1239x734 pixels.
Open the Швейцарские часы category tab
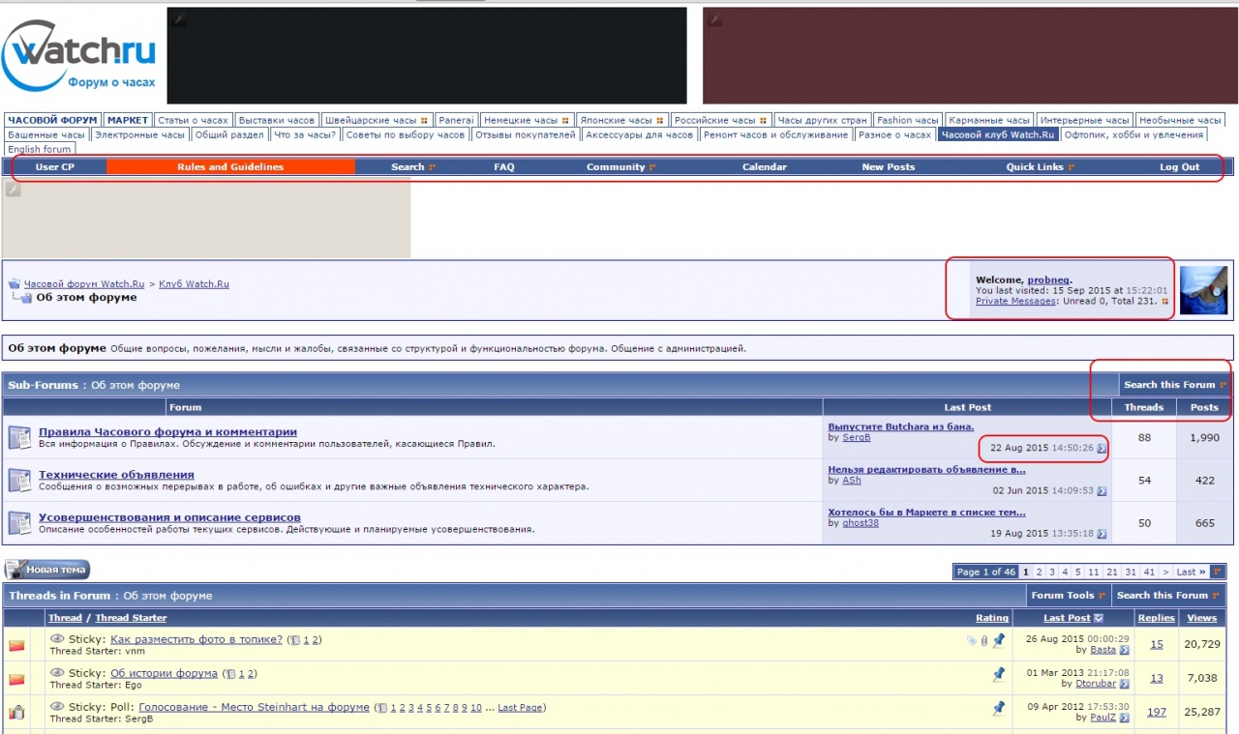point(376,121)
